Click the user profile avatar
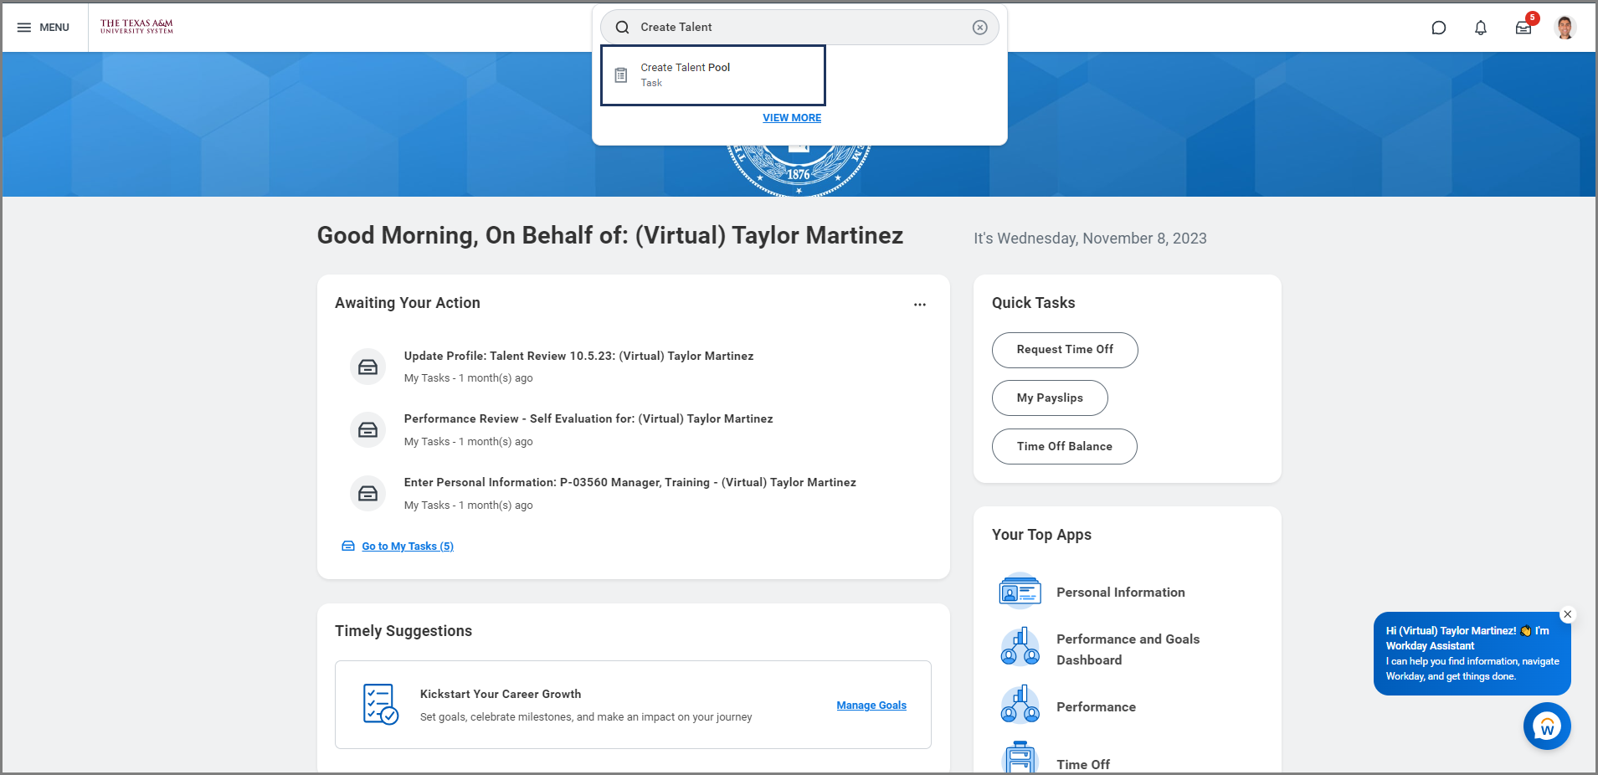 tap(1565, 28)
